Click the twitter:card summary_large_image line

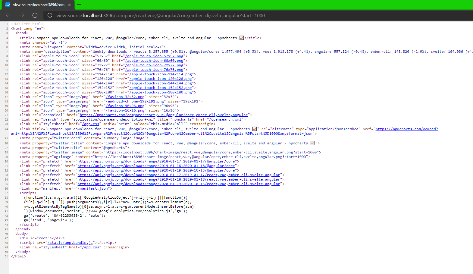[84, 138]
